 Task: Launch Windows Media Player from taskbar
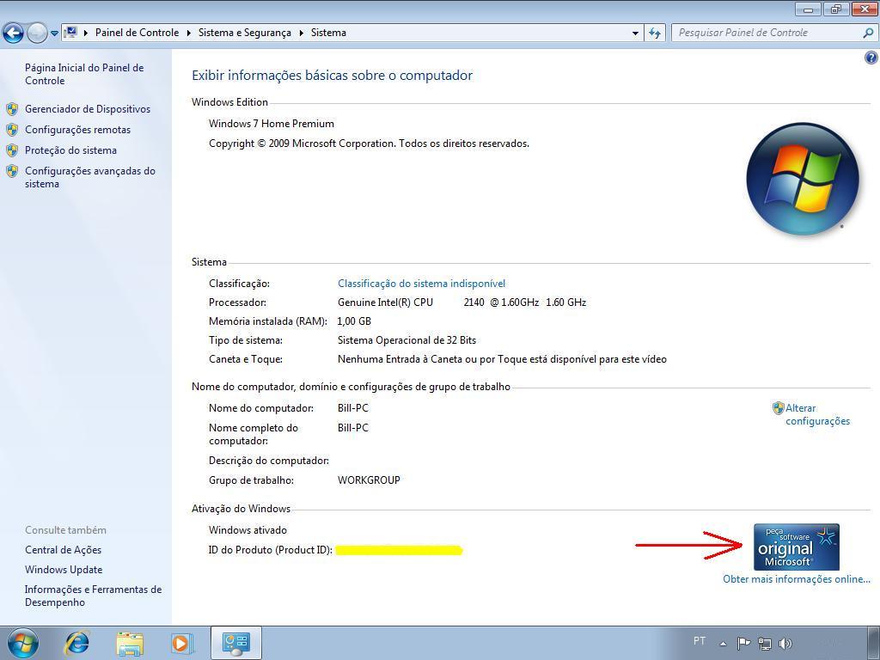click(182, 643)
